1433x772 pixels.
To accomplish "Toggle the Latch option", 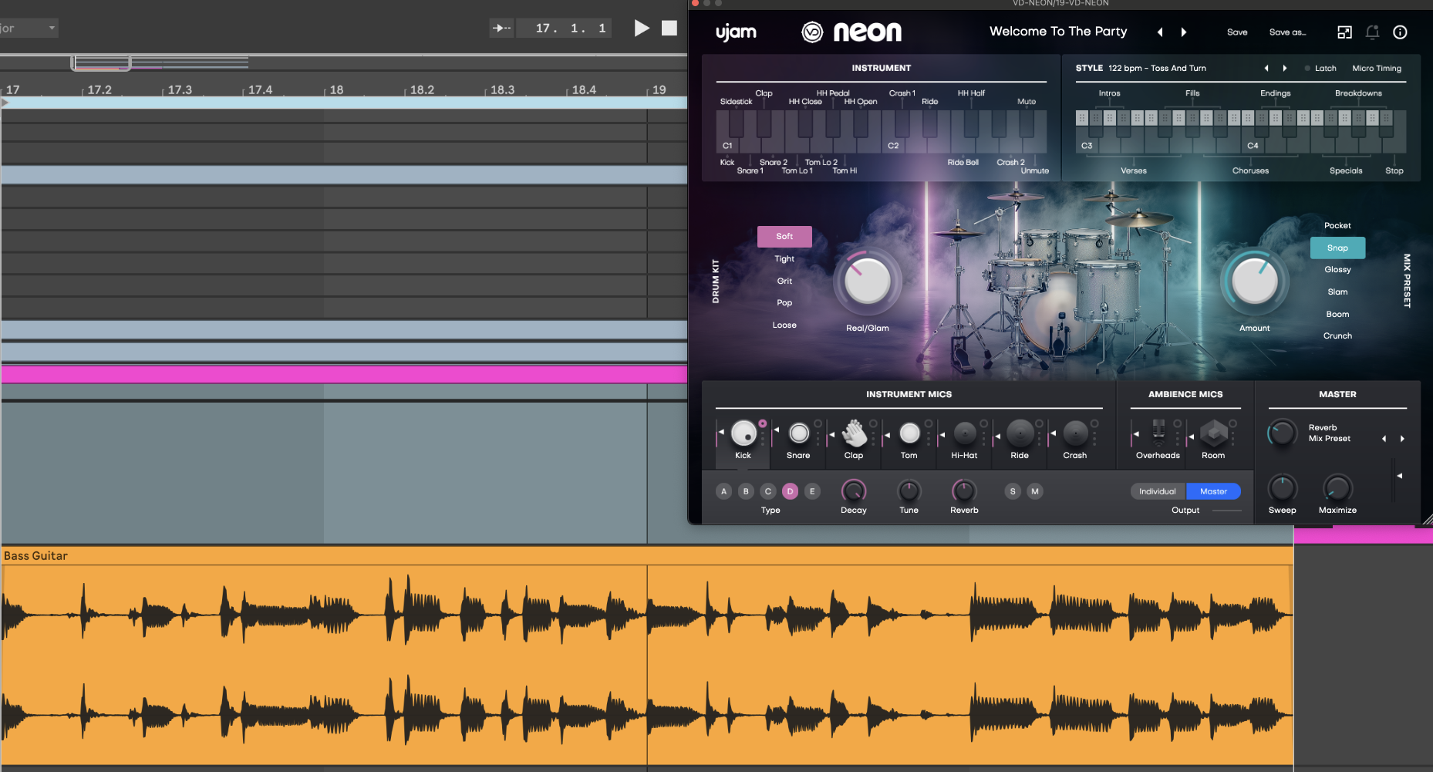I will 1320,69.
